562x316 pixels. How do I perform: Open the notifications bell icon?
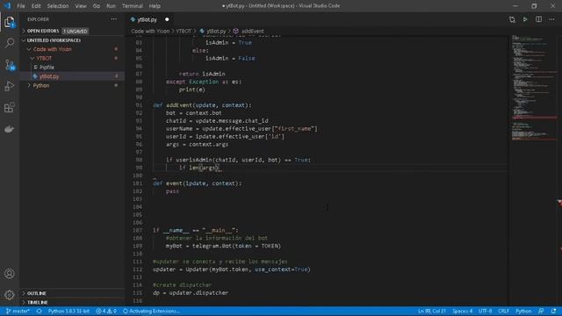coord(554,311)
